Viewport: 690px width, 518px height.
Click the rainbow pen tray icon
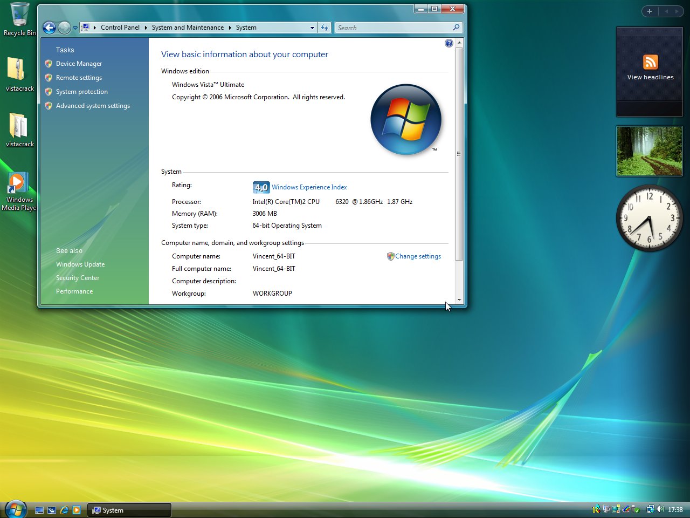coord(626,509)
